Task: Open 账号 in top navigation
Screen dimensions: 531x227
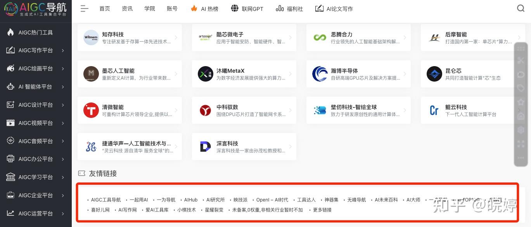Action: (172, 9)
